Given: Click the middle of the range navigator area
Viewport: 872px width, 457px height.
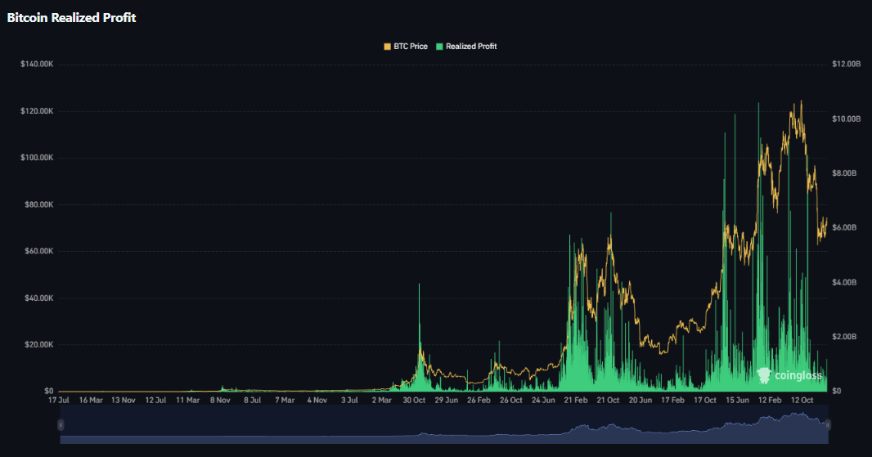Looking at the screenshot, I should coord(443,424).
